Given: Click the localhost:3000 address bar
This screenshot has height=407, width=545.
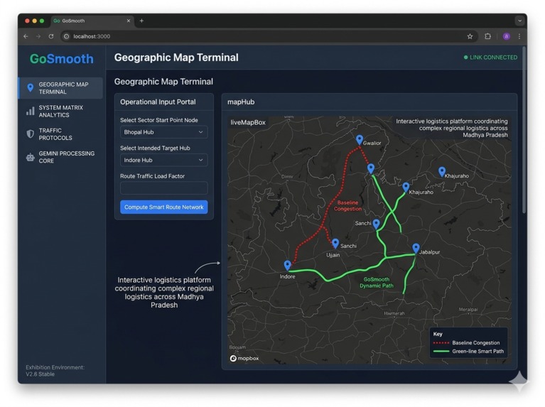Looking at the screenshot, I should coord(268,36).
